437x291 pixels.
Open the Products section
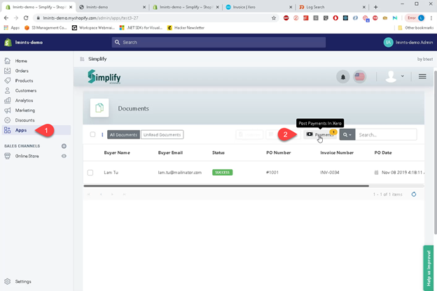point(24,80)
